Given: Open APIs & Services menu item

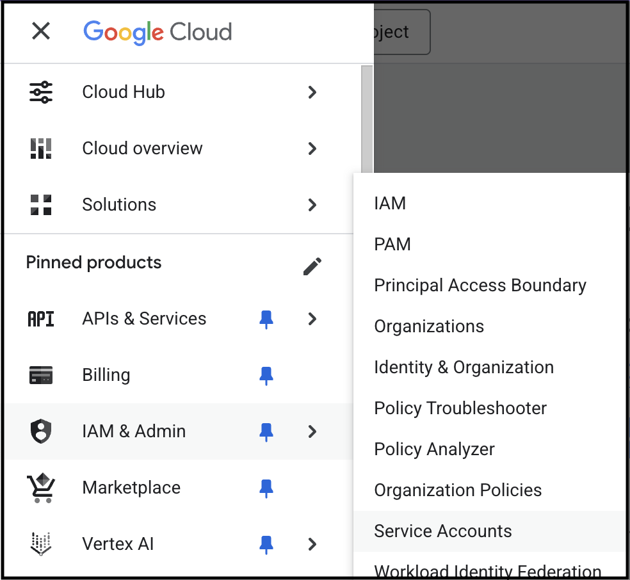Looking at the screenshot, I should pos(179,319).
